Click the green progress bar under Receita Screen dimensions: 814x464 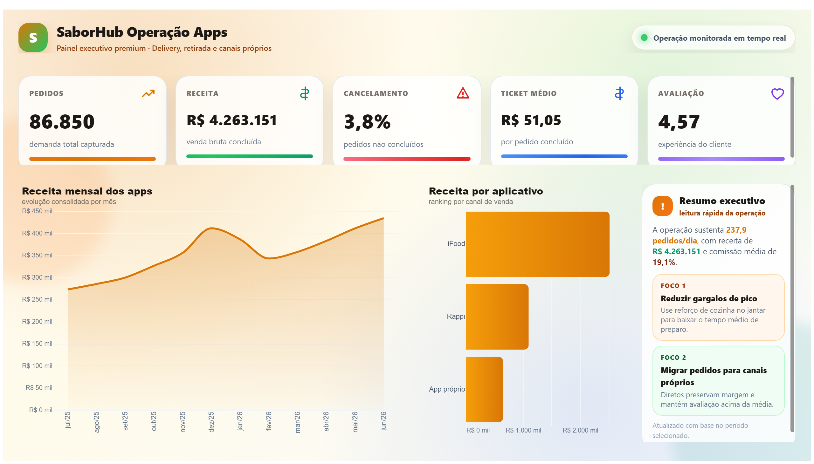[249, 156]
